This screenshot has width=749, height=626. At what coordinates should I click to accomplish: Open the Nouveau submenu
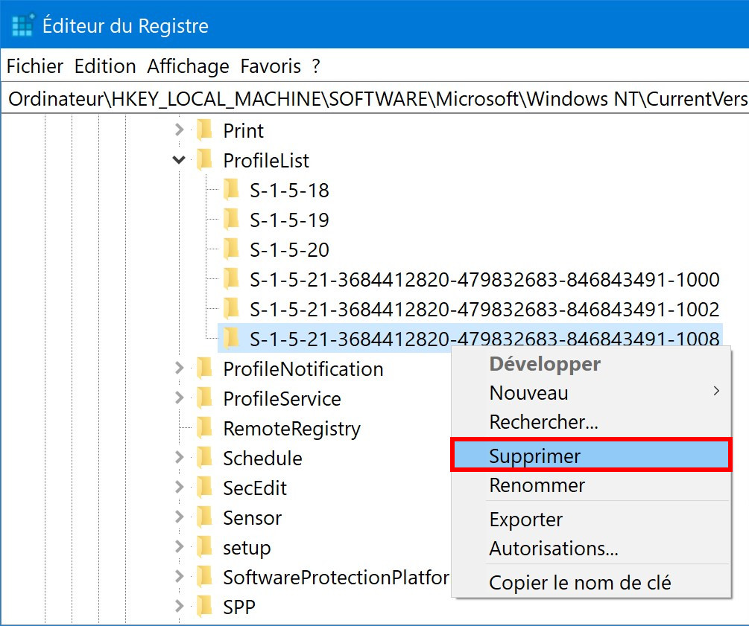(591, 393)
